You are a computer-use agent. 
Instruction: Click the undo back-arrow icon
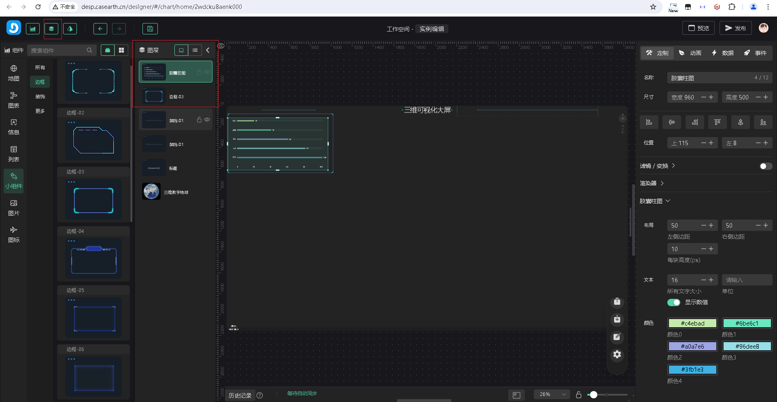tap(100, 29)
